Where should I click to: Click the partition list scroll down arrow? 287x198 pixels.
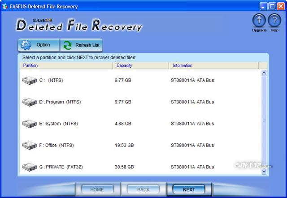pyautogui.click(x=264, y=171)
